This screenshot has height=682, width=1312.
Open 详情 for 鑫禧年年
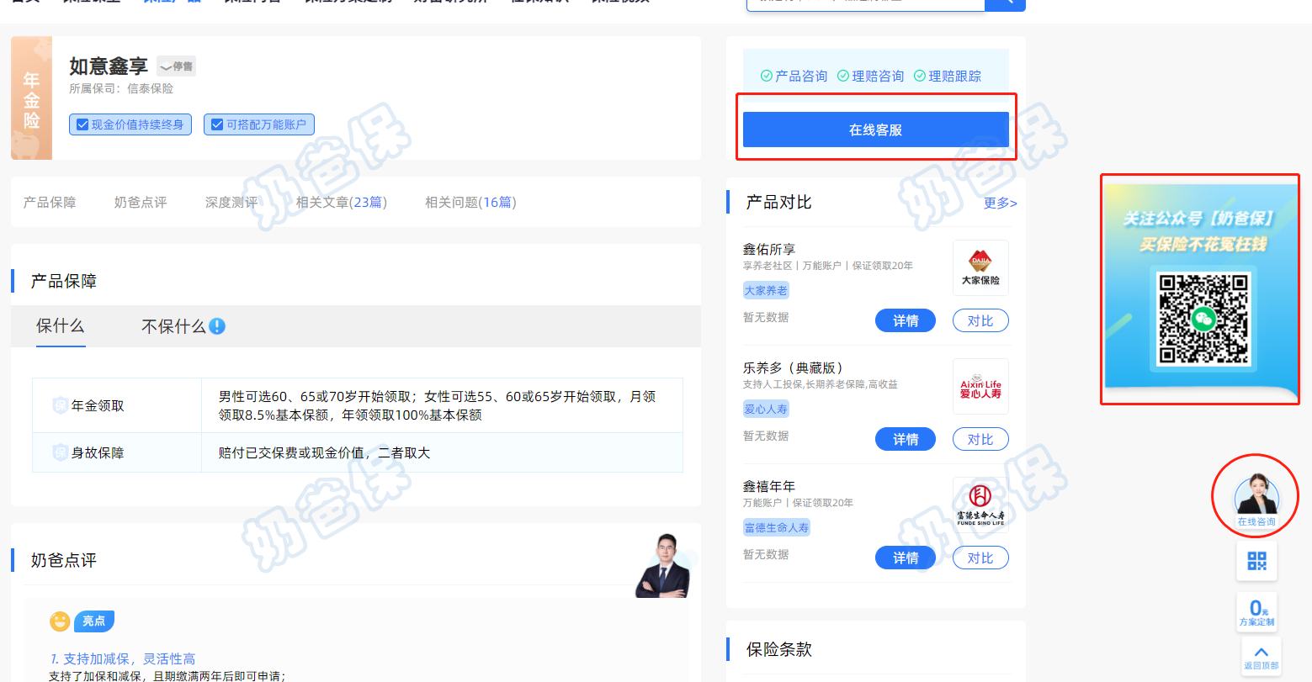(906, 558)
